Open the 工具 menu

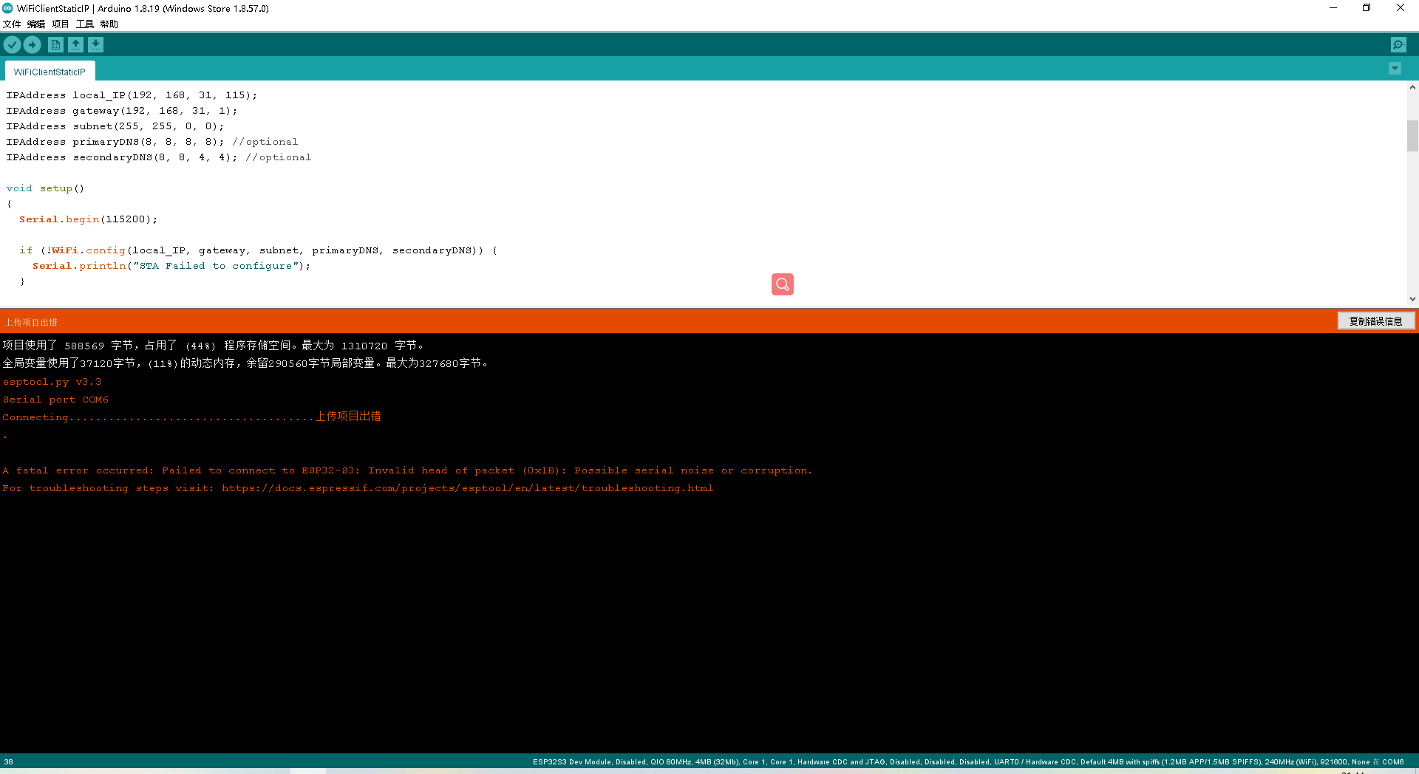coord(85,24)
